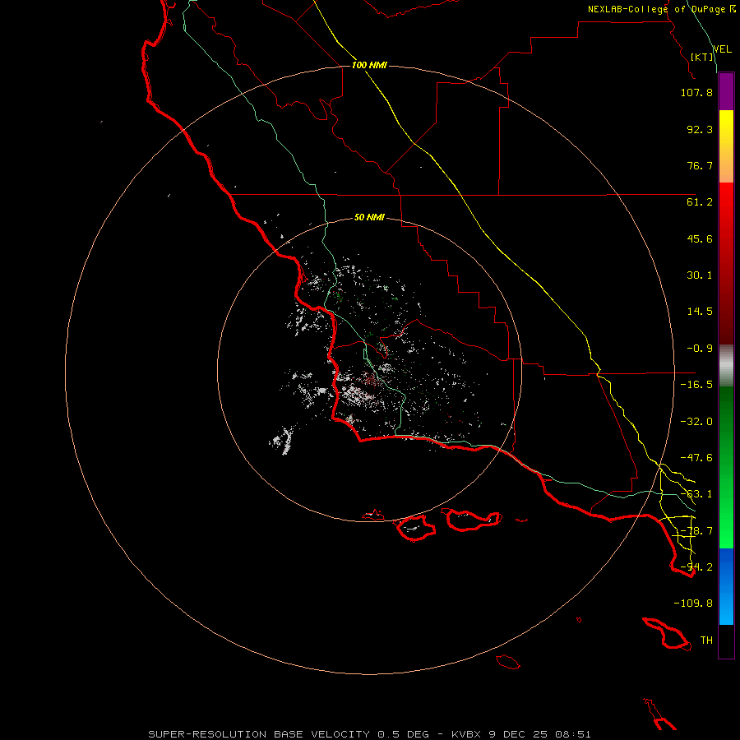Select the 61.2 legend value
The width and height of the screenshot is (740, 740).
click(700, 202)
